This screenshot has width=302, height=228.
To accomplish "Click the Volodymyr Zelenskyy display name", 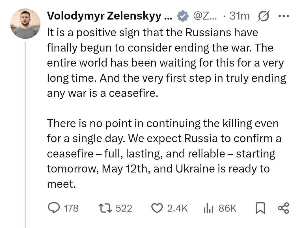I will pyautogui.click(x=109, y=16).
